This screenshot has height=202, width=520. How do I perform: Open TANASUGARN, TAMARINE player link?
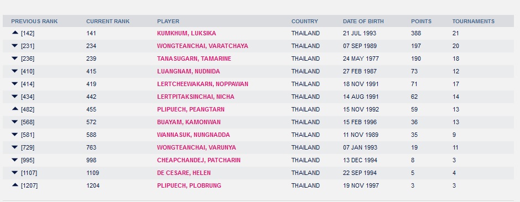coord(194,59)
